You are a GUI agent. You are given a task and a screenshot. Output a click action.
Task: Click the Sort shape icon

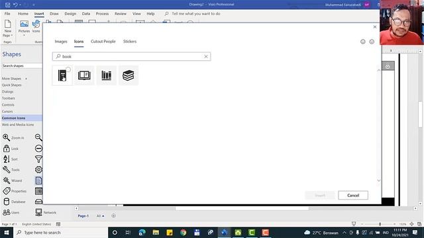[x=6, y=159]
